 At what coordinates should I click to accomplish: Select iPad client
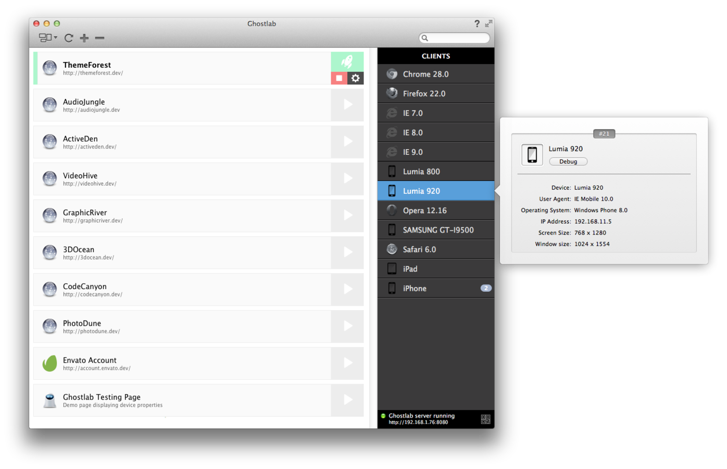(x=436, y=269)
